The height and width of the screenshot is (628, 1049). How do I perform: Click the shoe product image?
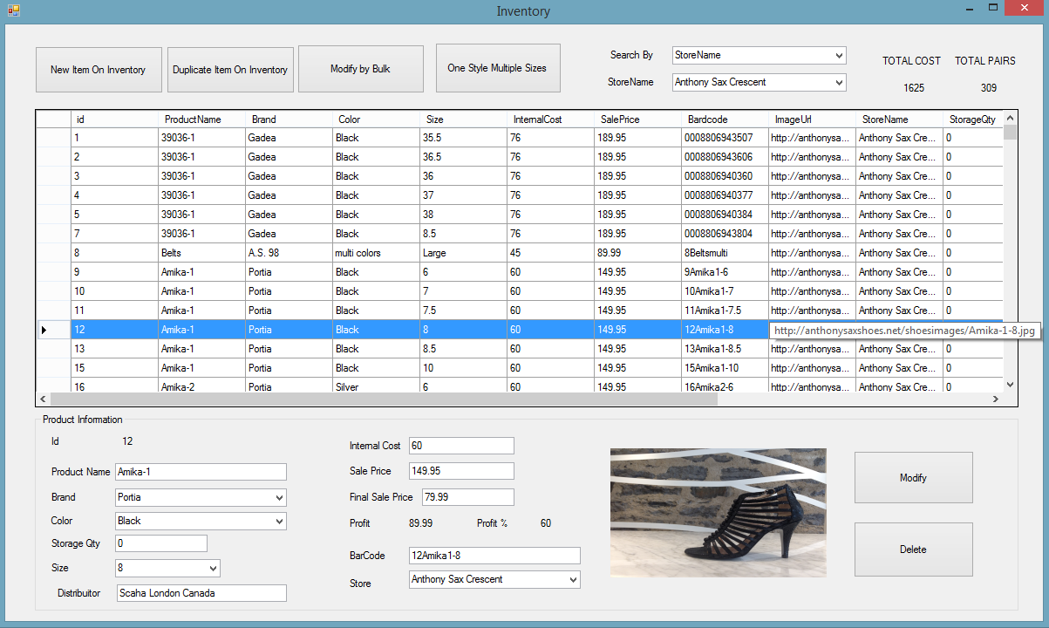point(718,512)
